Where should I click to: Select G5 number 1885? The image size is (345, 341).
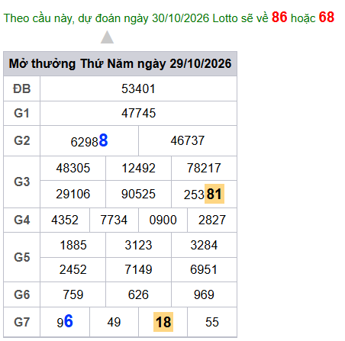click(x=73, y=245)
